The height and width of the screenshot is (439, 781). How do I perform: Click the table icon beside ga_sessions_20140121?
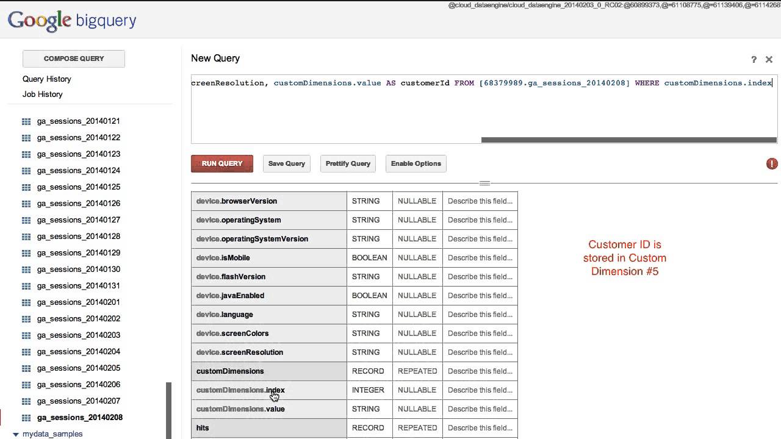[x=26, y=121]
